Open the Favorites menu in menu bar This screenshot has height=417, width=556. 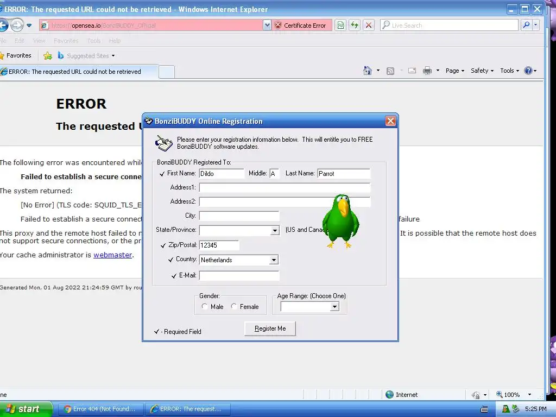(66, 41)
